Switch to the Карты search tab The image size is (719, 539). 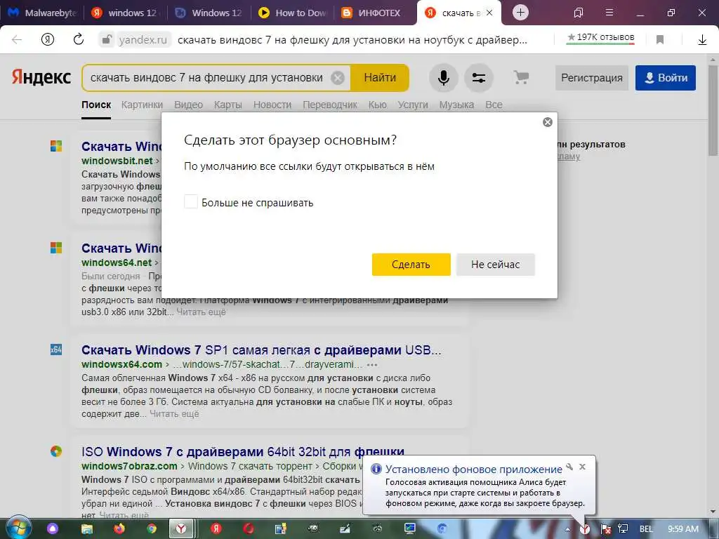228,105
